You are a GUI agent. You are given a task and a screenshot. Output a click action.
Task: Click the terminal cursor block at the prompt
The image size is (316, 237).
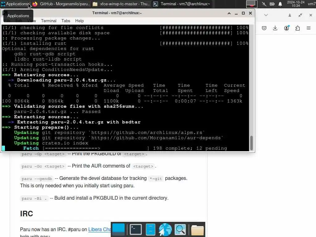click(x=3, y=148)
